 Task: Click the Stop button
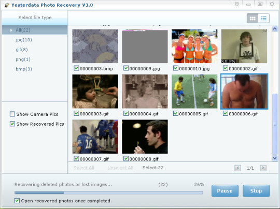tap(256, 191)
